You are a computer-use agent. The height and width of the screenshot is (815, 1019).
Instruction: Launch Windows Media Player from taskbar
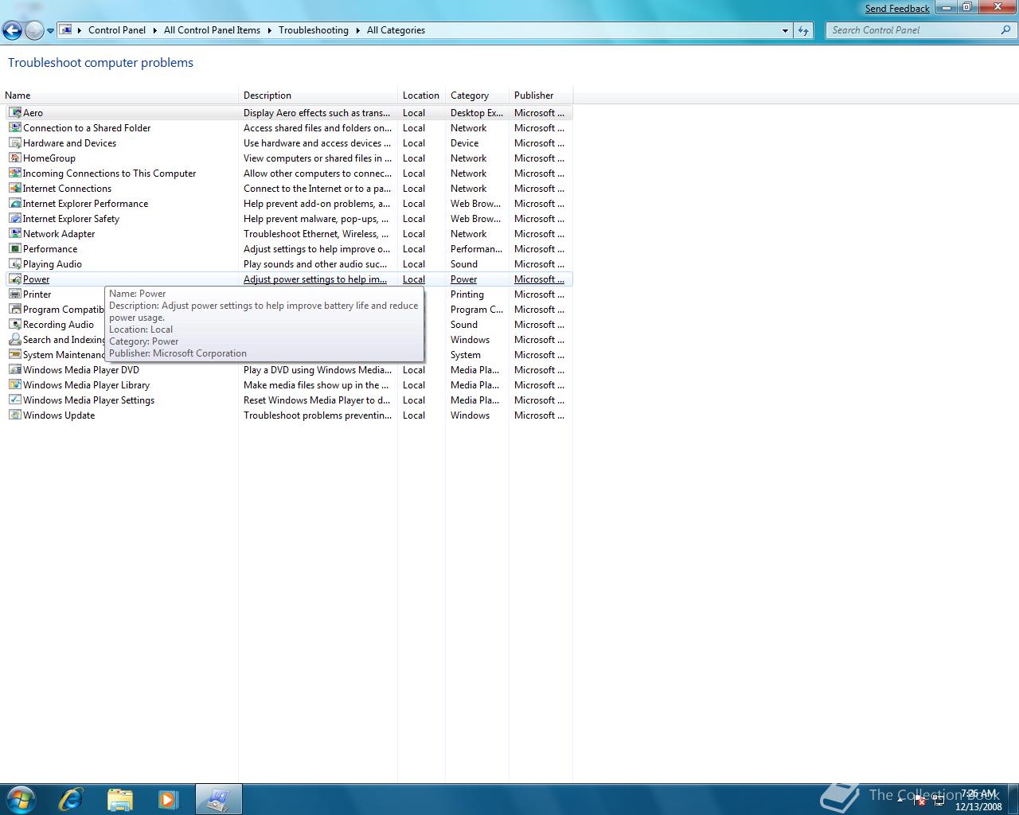168,799
